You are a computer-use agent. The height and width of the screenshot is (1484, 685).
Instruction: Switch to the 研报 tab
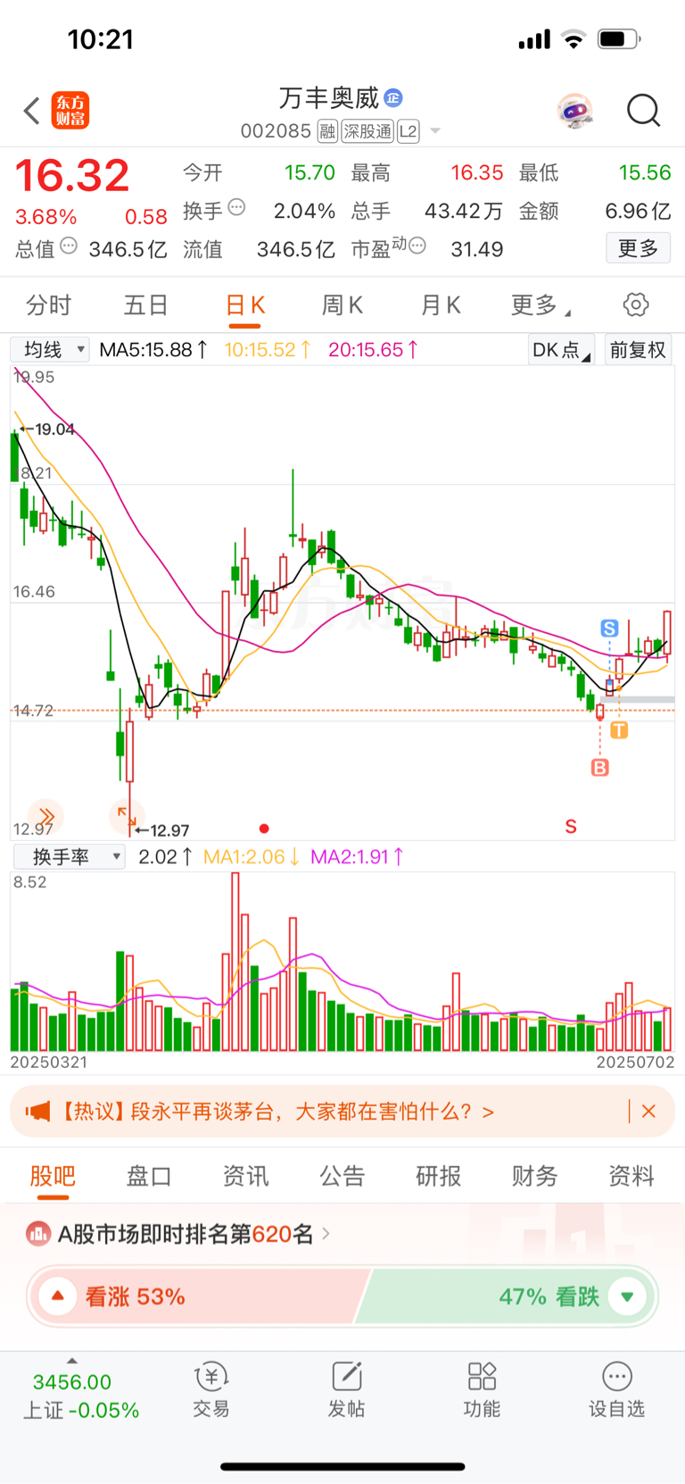point(438,1176)
